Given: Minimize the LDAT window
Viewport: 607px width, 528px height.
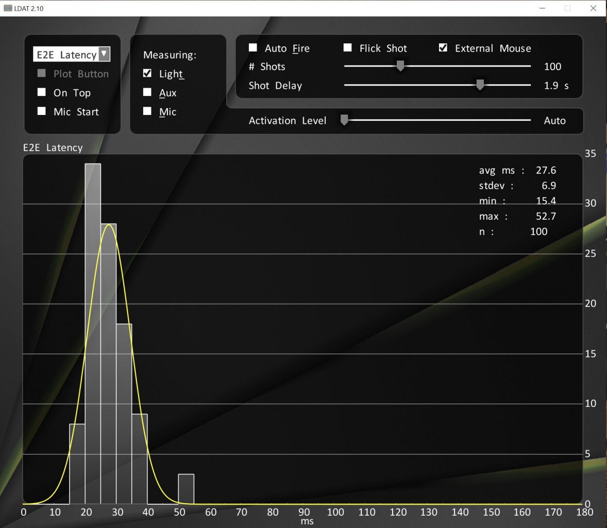Looking at the screenshot, I should (x=543, y=8).
